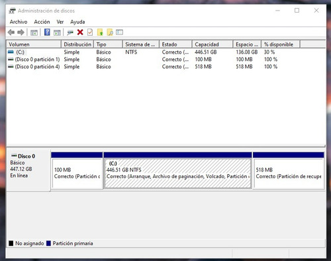Sort by Tipo column header
This screenshot has width=331, height=261.
pos(108,44)
